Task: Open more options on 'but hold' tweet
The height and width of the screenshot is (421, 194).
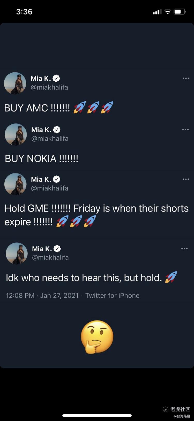Action: (x=184, y=249)
